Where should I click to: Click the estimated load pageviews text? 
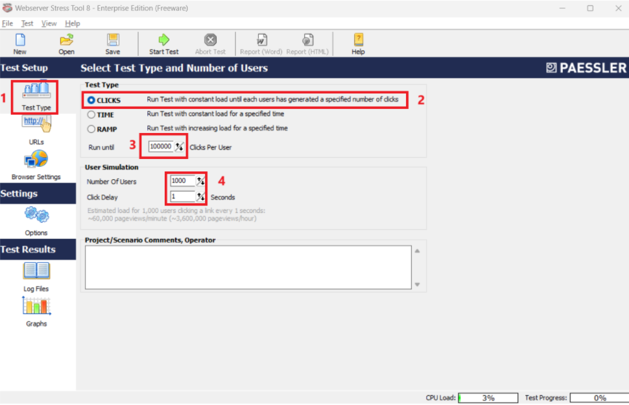click(x=176, y=214)
